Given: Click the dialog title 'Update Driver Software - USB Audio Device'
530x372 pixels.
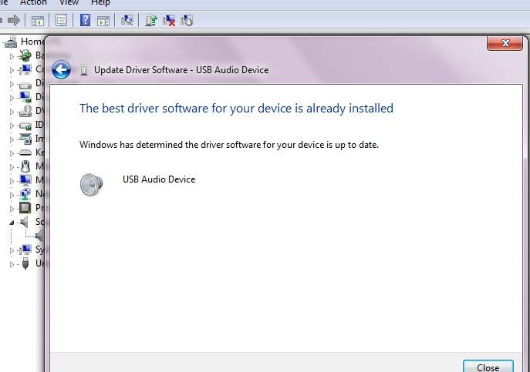Looking at the screenshot, I should 181,70.
